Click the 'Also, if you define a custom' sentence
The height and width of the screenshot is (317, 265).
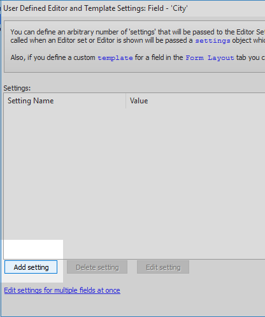coord(138,57)
